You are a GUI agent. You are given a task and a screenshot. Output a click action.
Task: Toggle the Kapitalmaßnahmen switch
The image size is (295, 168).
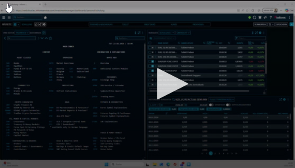(x=228, y=105)
